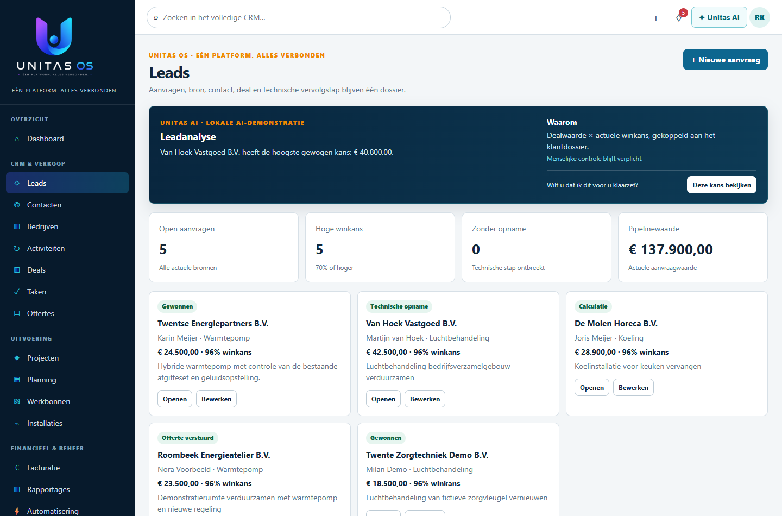This screenshot has height=516, width=782.
Task: Click the Open aanvragen stat card
Action: (224, 247)
